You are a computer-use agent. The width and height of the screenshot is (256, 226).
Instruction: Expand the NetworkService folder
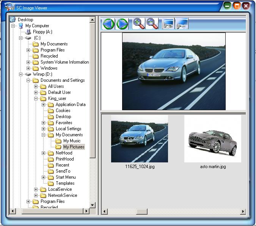(36, 195)
